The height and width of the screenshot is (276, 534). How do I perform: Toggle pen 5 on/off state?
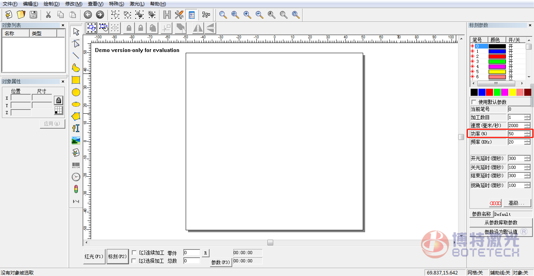(511, 72)
